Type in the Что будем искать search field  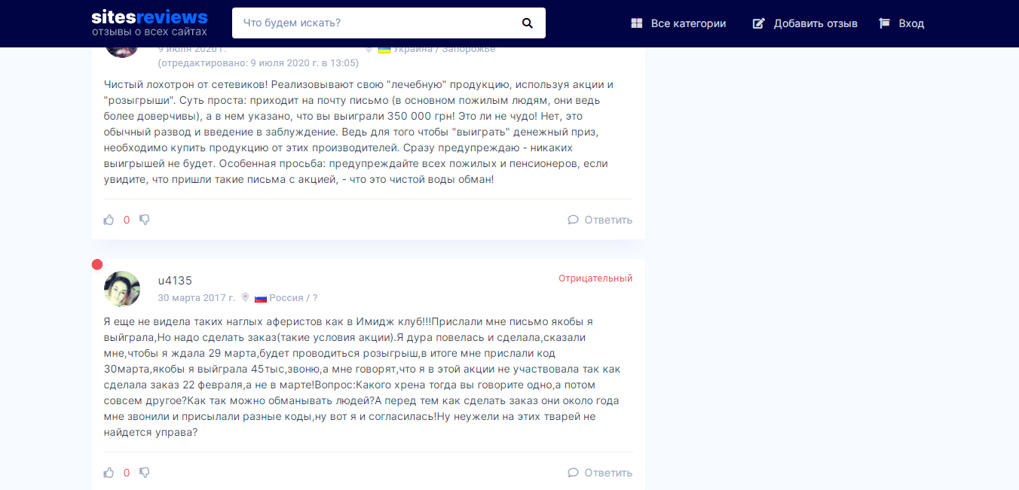pos(377,23)
